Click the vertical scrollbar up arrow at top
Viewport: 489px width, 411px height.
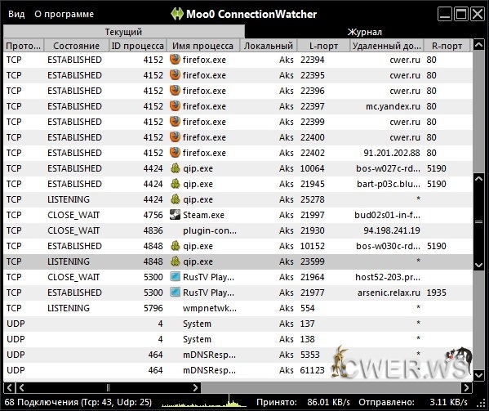(478, 45)
